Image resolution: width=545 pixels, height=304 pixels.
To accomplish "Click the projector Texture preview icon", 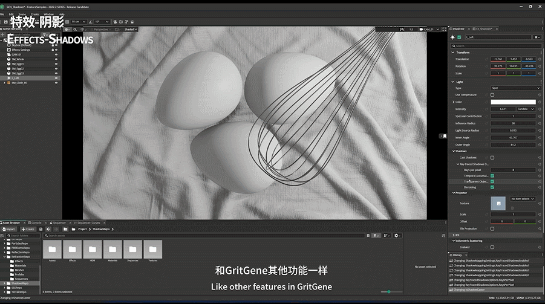I will click(498, 204).
